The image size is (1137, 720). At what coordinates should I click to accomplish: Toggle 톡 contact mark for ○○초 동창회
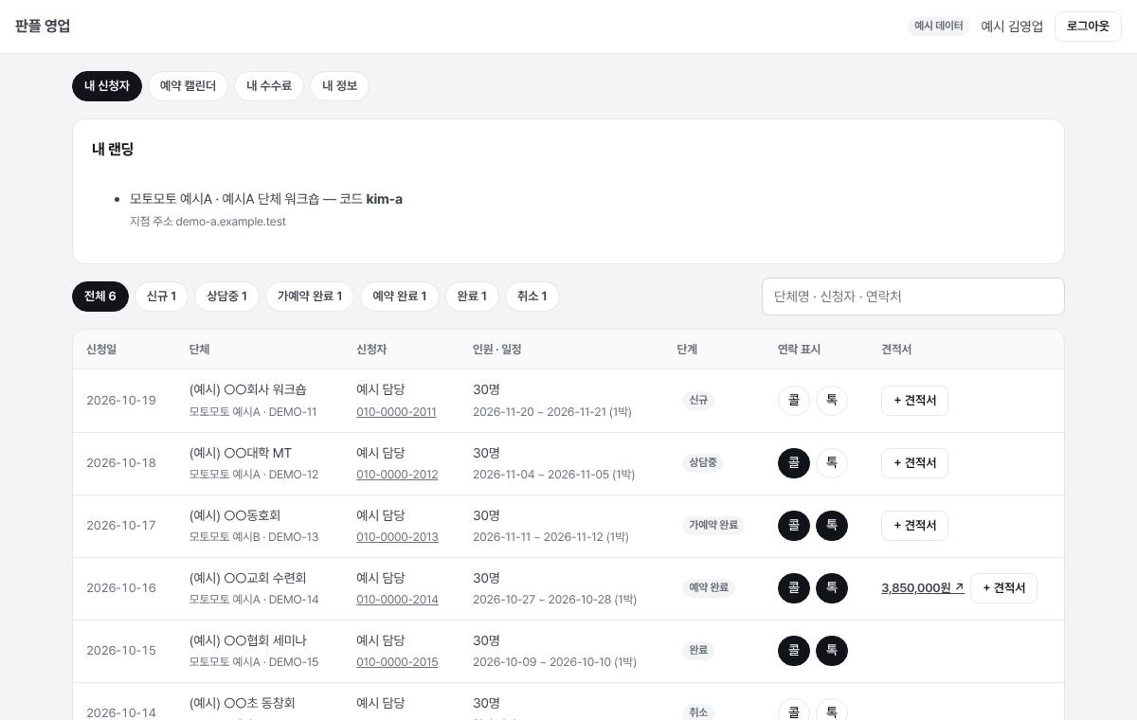tap(832, 712)
